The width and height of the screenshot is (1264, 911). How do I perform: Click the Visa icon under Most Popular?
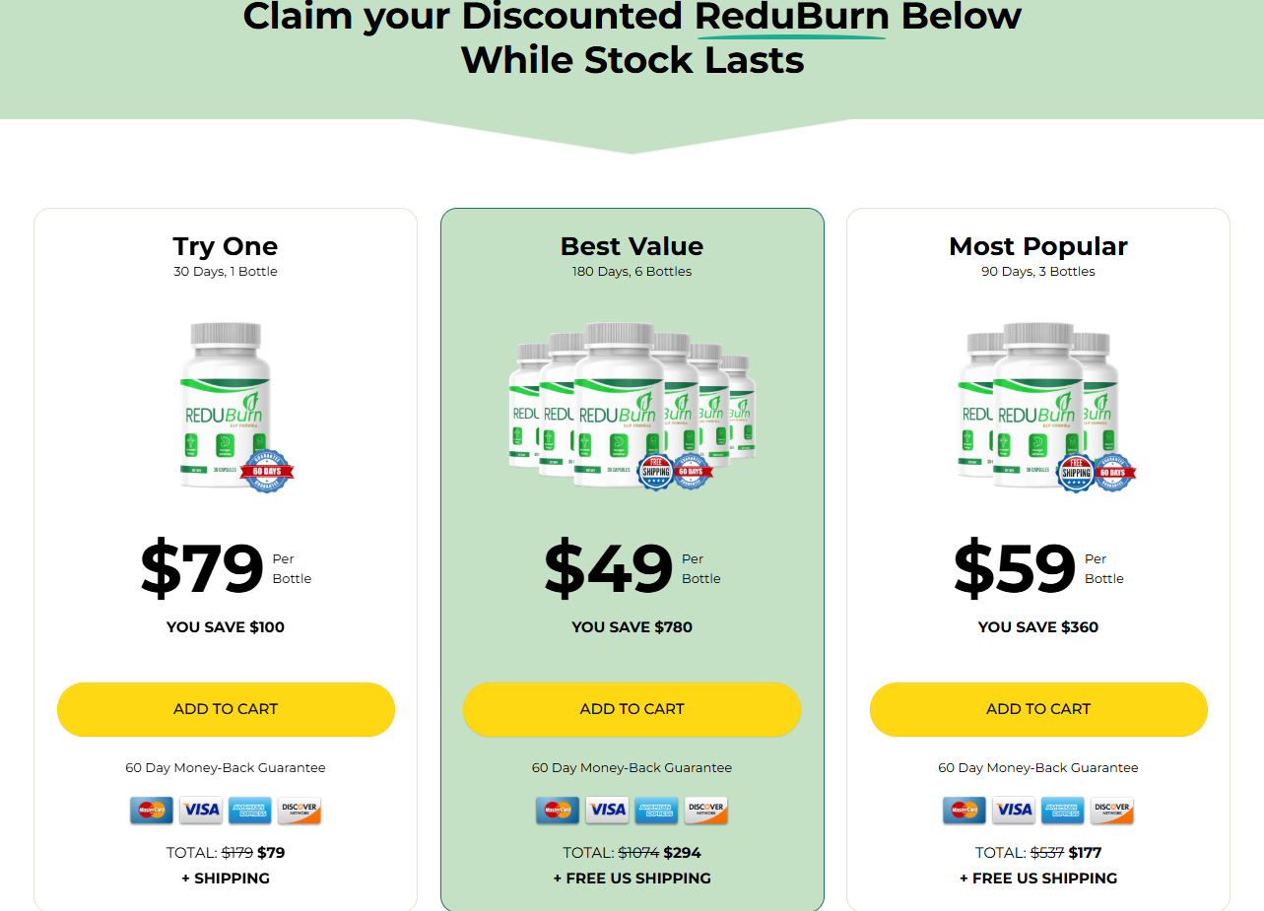click(1013, 810)
